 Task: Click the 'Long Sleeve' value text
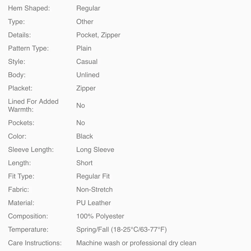click(x=95, y=150)
